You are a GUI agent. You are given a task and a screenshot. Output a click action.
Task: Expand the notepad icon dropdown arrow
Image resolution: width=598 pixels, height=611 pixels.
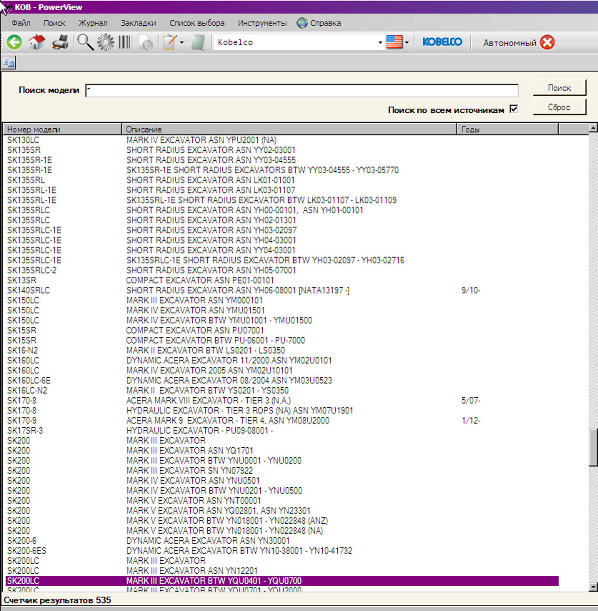[182, 42]
